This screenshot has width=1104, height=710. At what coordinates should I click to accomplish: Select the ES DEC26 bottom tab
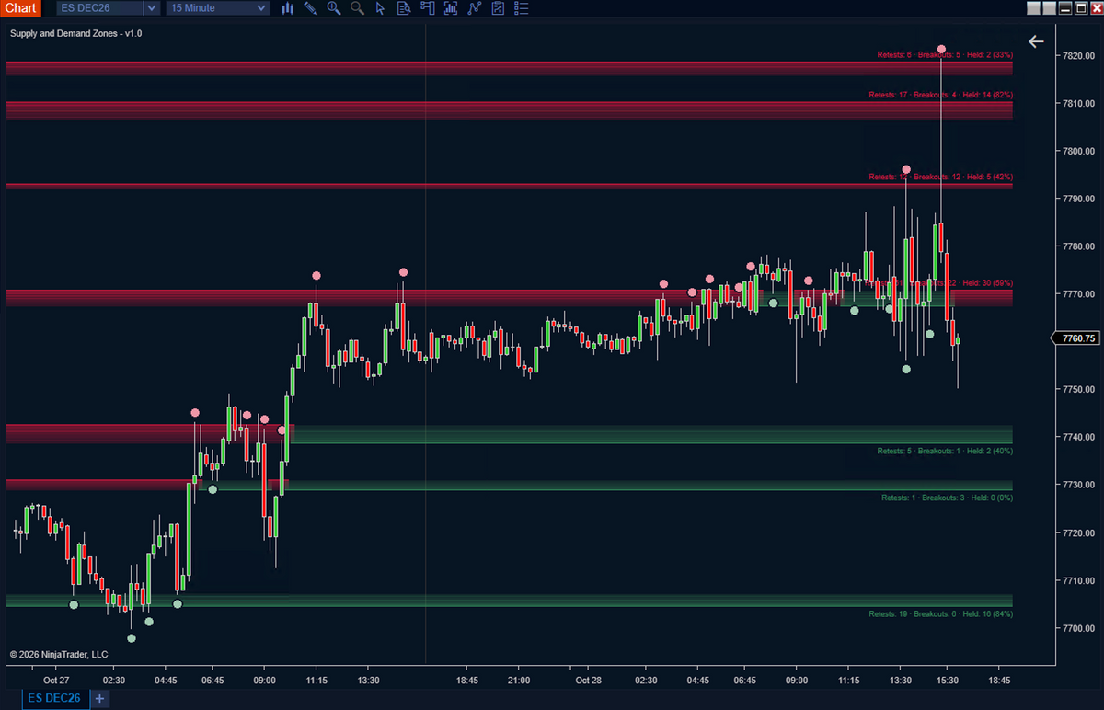pyautogui.click(x=54, y=698)
